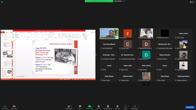Viewport: 196px width, 110px height.
Task: Select the chdimaspratama participant tile
Action: pyautogui.click(x=183, y=76)
